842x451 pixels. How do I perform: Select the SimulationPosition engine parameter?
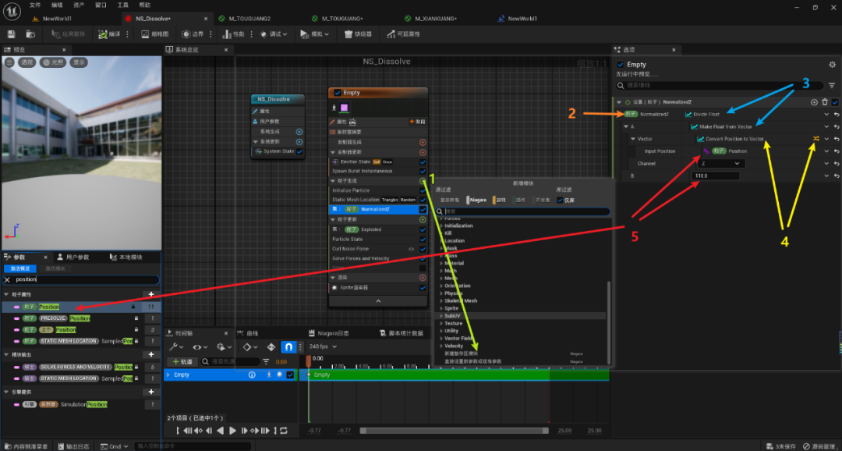point(80,404)
